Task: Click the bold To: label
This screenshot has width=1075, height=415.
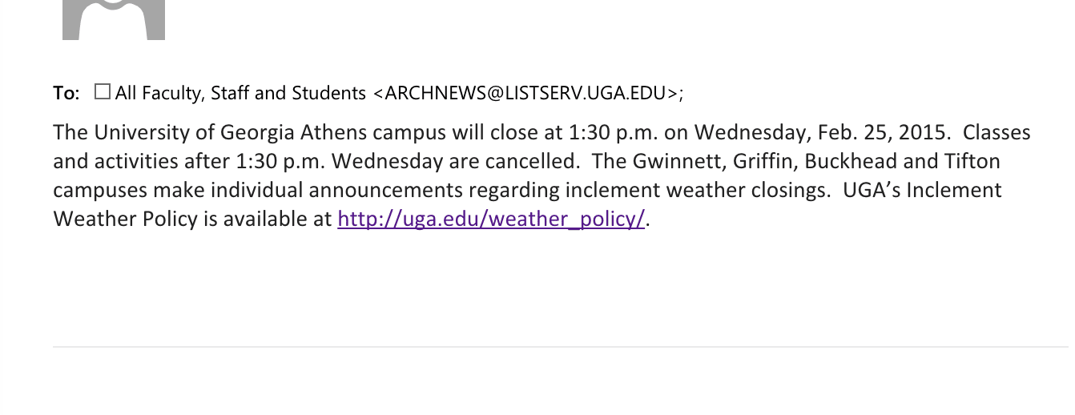Action: pos(66,93)
